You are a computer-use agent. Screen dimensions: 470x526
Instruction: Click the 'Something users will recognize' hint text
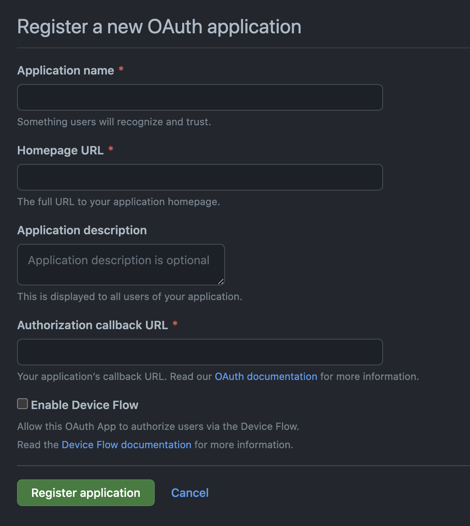[x=114, y=122]
